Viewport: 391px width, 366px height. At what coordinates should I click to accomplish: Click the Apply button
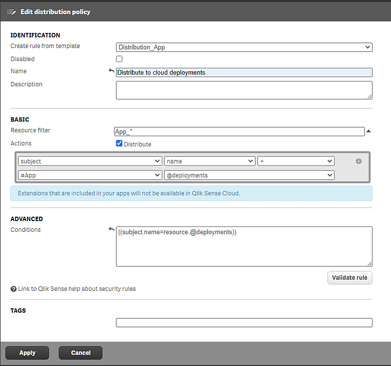(x=27, y=352)
